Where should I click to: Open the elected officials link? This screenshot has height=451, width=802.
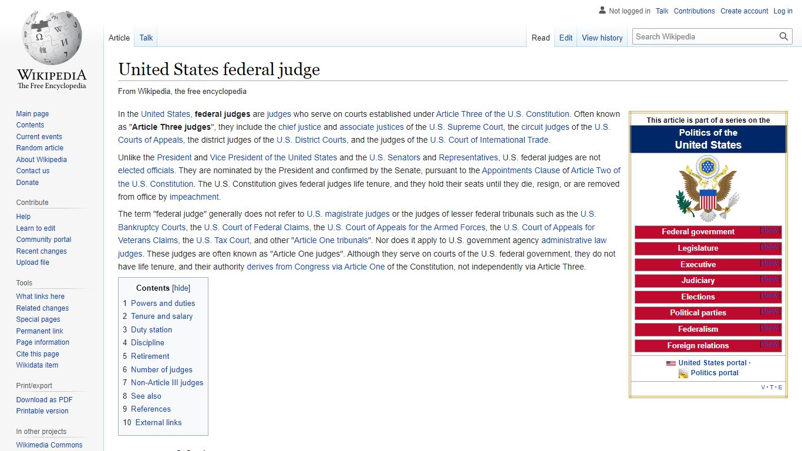coord(146,171)
